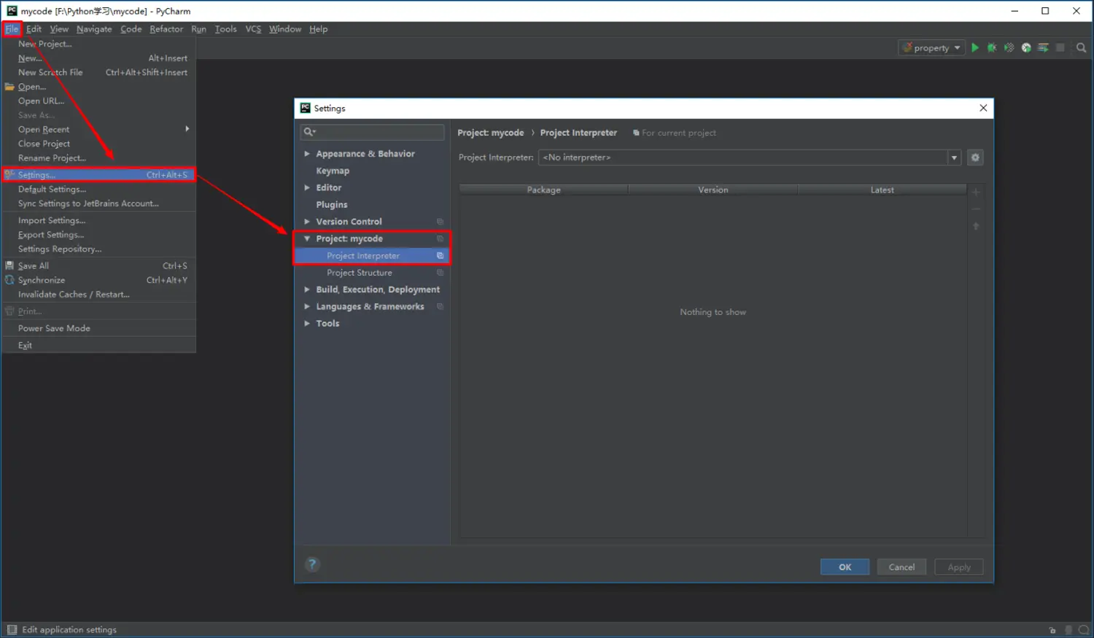
Task: Choose New Scratch File in File menu
Action: (99, 72)
